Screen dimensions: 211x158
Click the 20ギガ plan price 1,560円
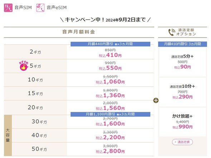(x=110, y=108)
